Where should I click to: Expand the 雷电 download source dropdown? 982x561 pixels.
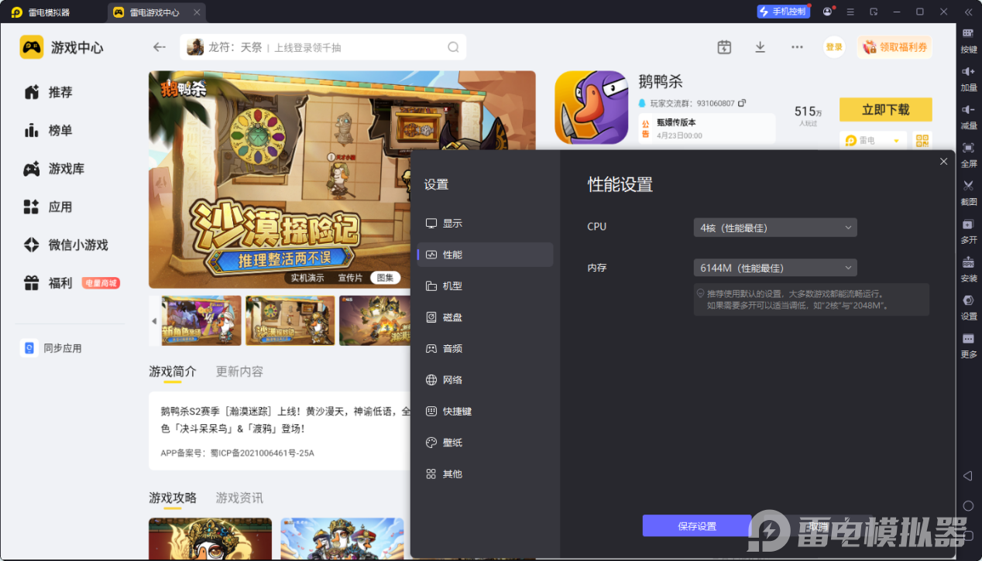pyautogui.click(x=873, y=140)
